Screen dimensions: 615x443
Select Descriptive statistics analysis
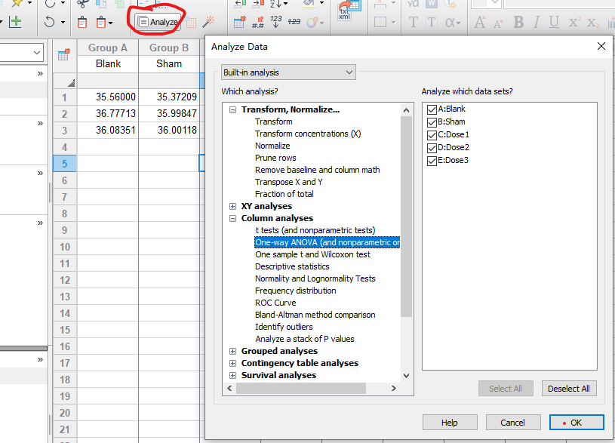click(292, 267)
